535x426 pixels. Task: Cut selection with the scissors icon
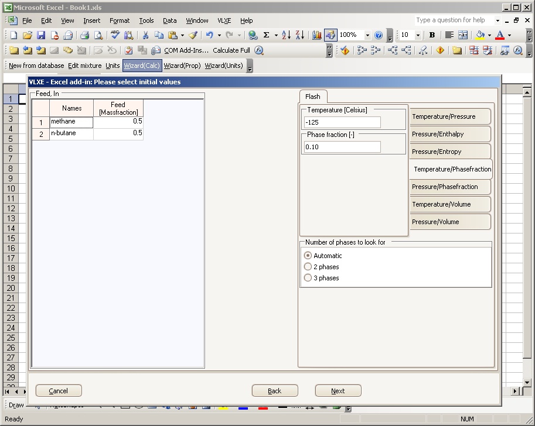coord(145,35)
